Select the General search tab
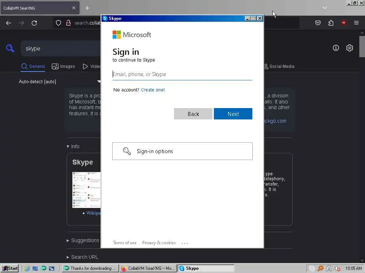This screenshot has height=273, width=365. pos(33,66)
